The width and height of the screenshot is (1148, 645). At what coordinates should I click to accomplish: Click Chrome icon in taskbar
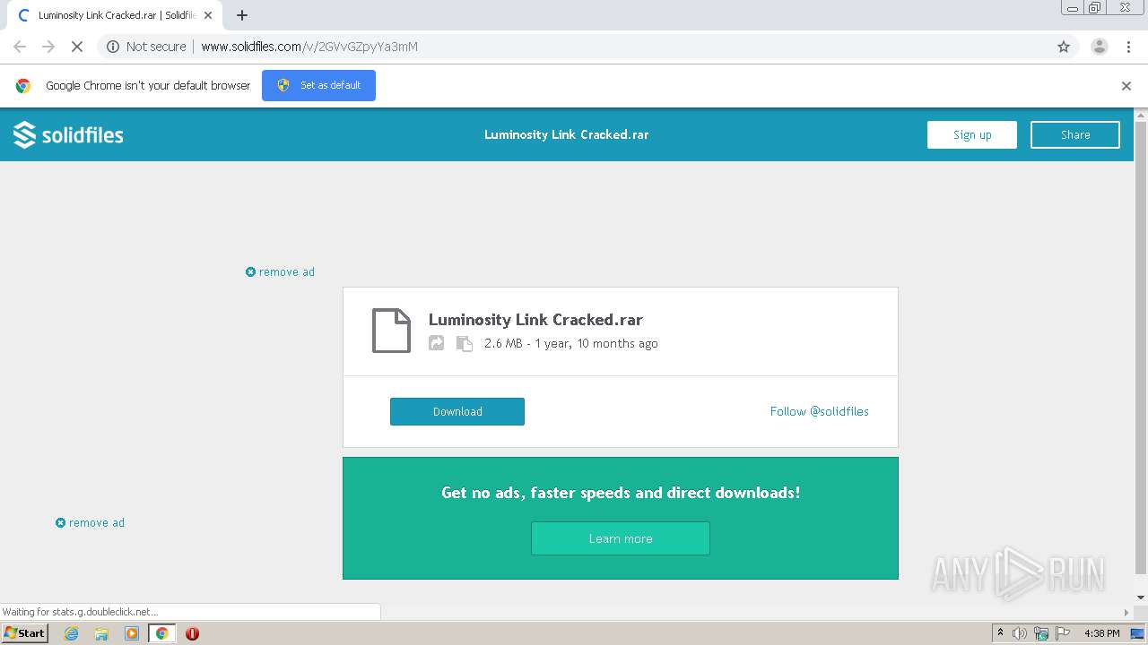point(161,633)
